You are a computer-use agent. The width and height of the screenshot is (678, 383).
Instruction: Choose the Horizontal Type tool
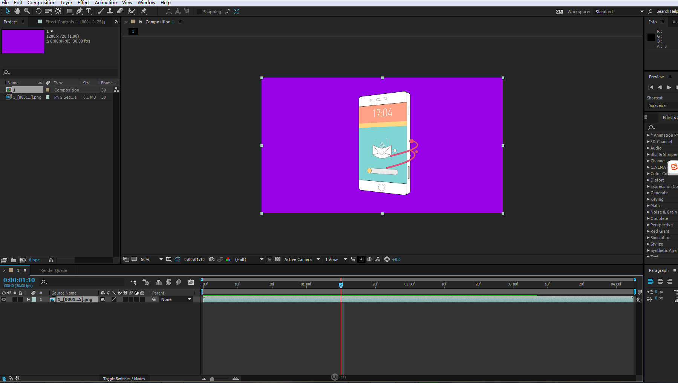pyautogui.click(x=89, y=11)
